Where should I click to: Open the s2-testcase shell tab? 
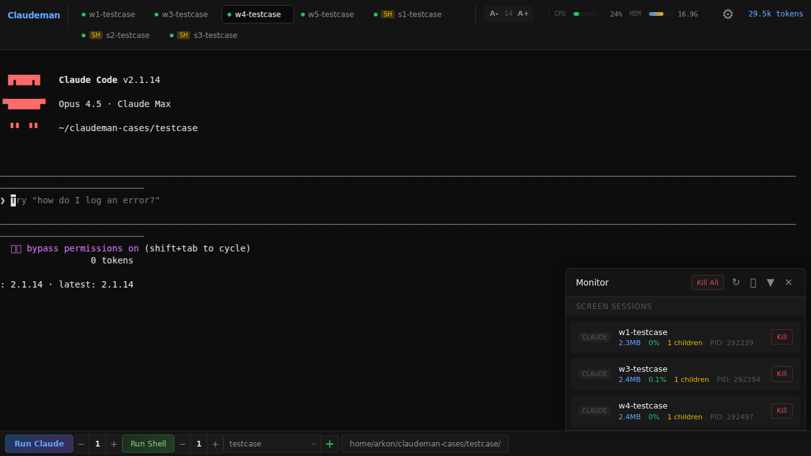coord(116,35)
